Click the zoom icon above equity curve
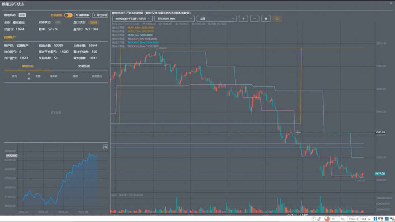Screen dimensions: 395x222 click(x=106, y=147)
